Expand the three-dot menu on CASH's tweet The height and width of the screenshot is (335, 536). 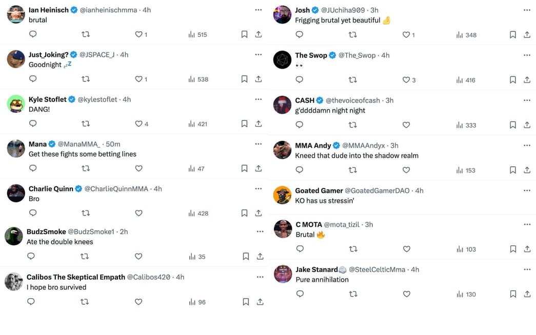[x=527, y=101]
